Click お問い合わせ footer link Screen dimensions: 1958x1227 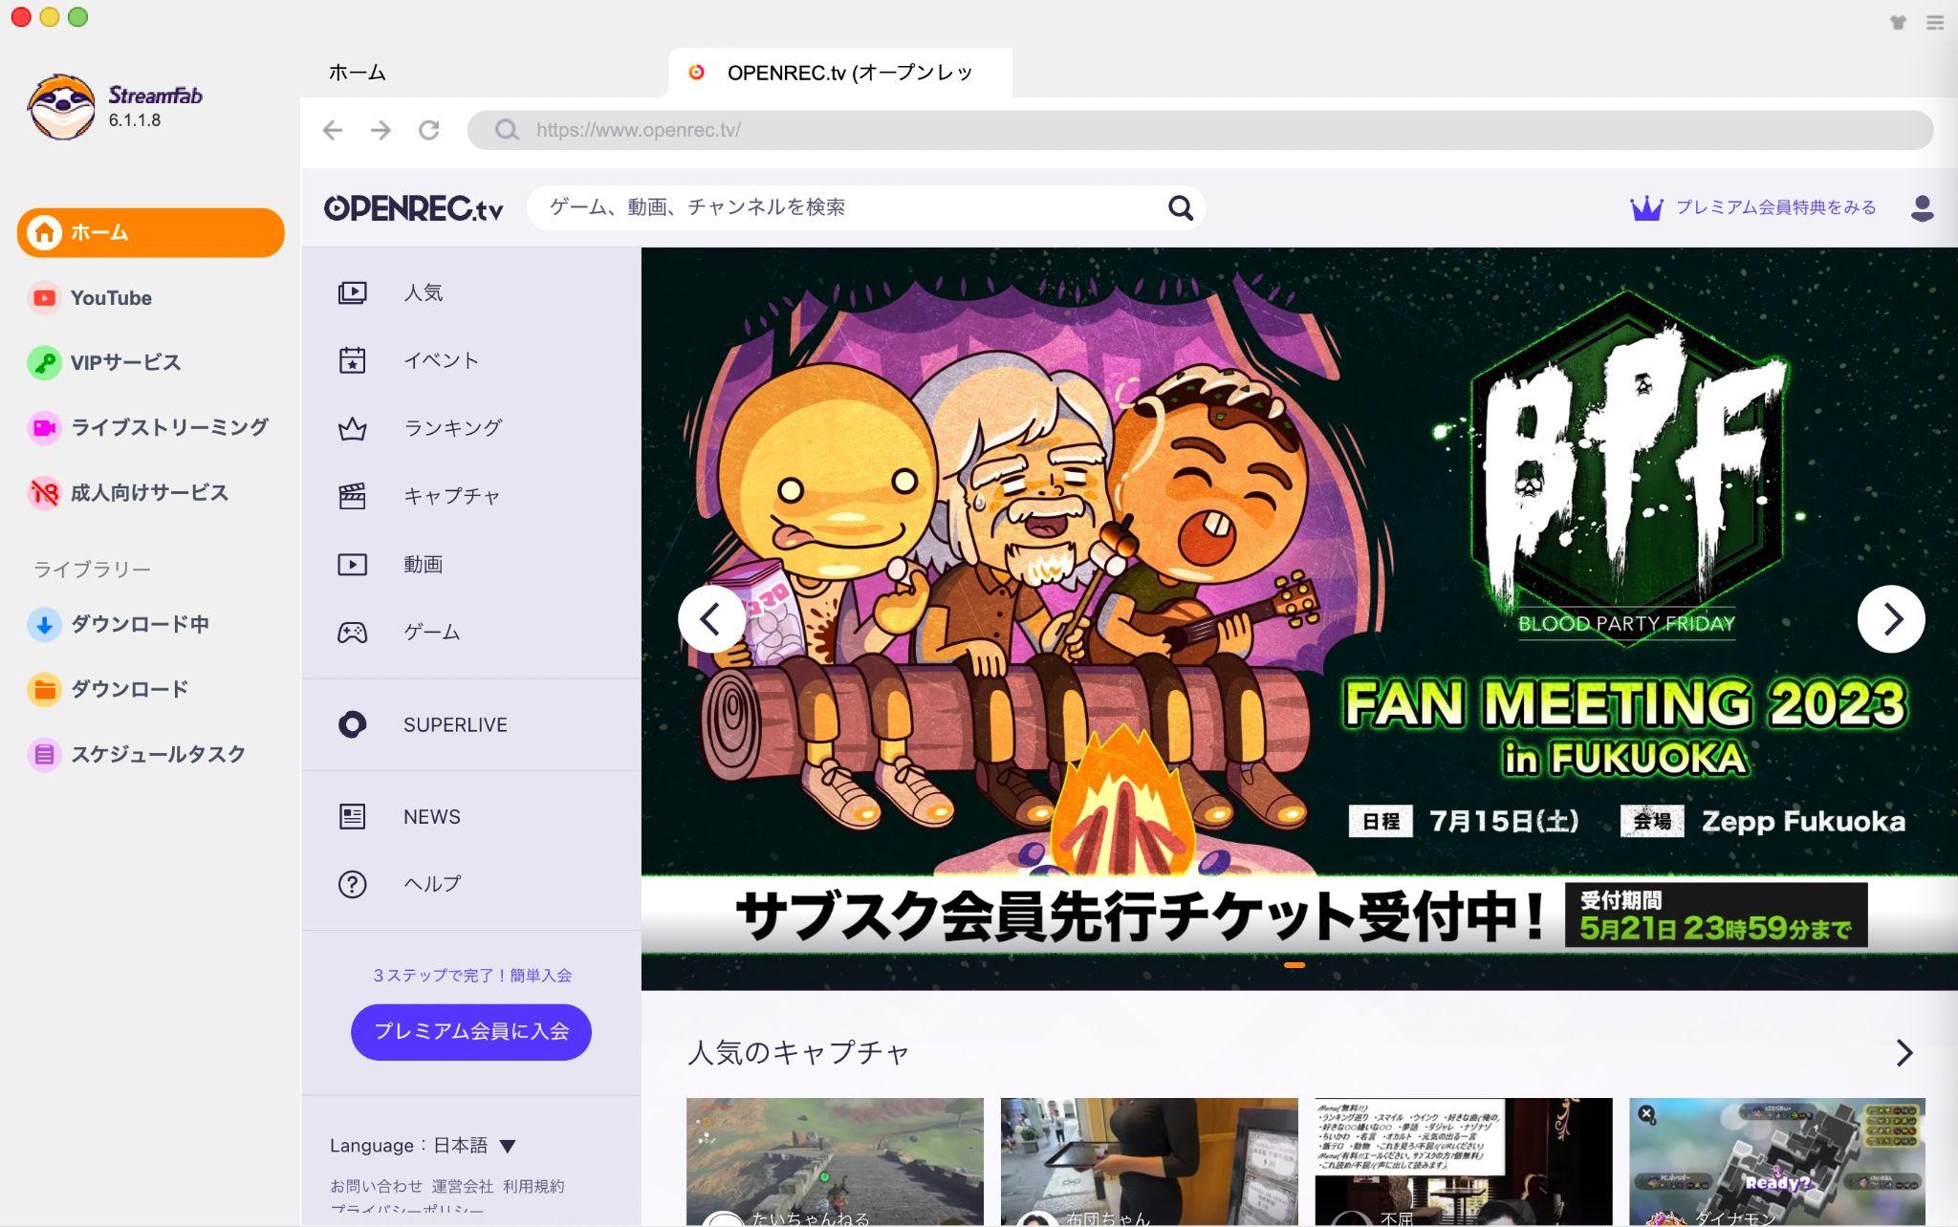[x=376, y=1186]
